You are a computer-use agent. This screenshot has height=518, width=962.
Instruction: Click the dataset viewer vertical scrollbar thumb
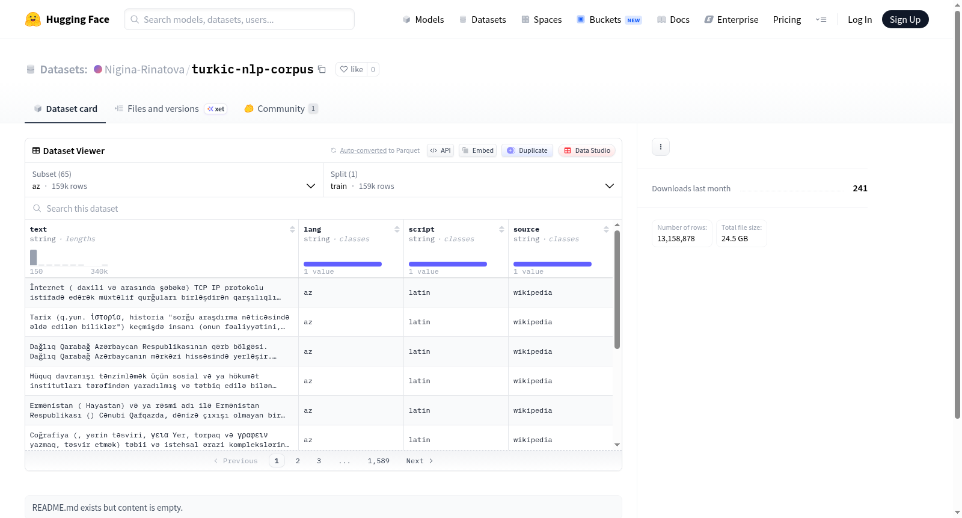[617, 289]
